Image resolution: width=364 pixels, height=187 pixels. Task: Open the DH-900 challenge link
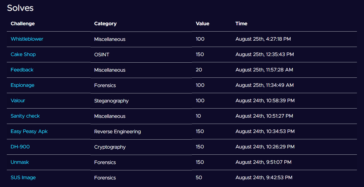[x=20, y=147]
